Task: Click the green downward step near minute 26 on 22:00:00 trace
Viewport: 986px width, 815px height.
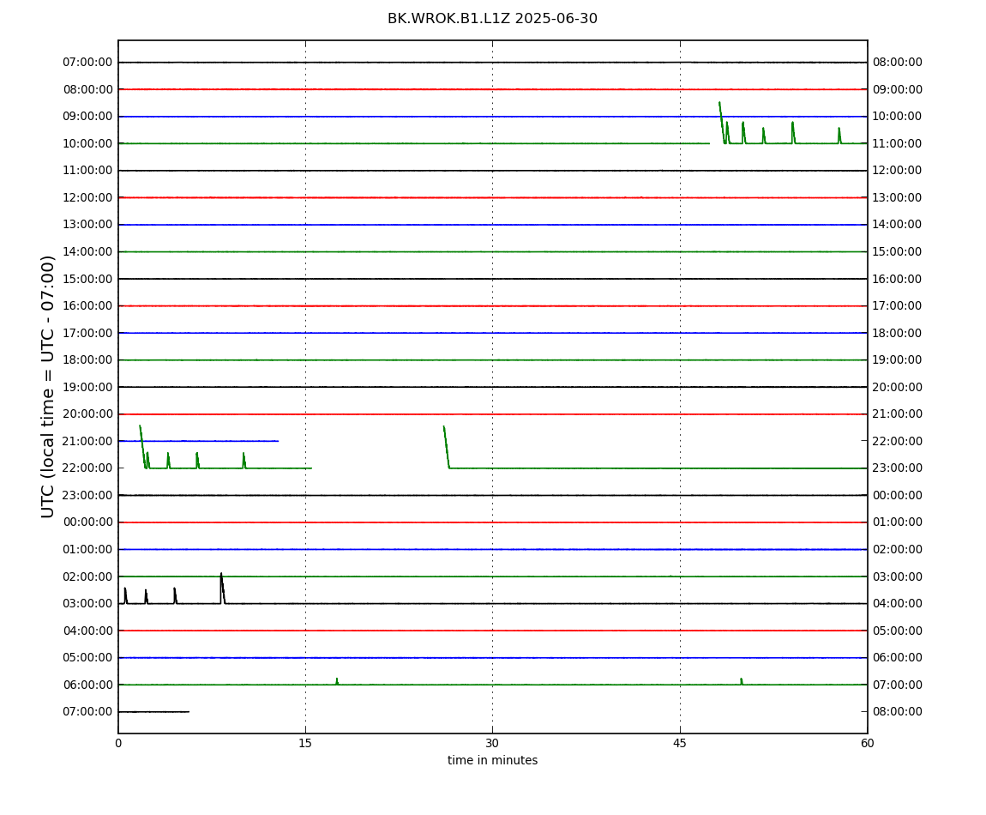Action: [x=447, y=447]
